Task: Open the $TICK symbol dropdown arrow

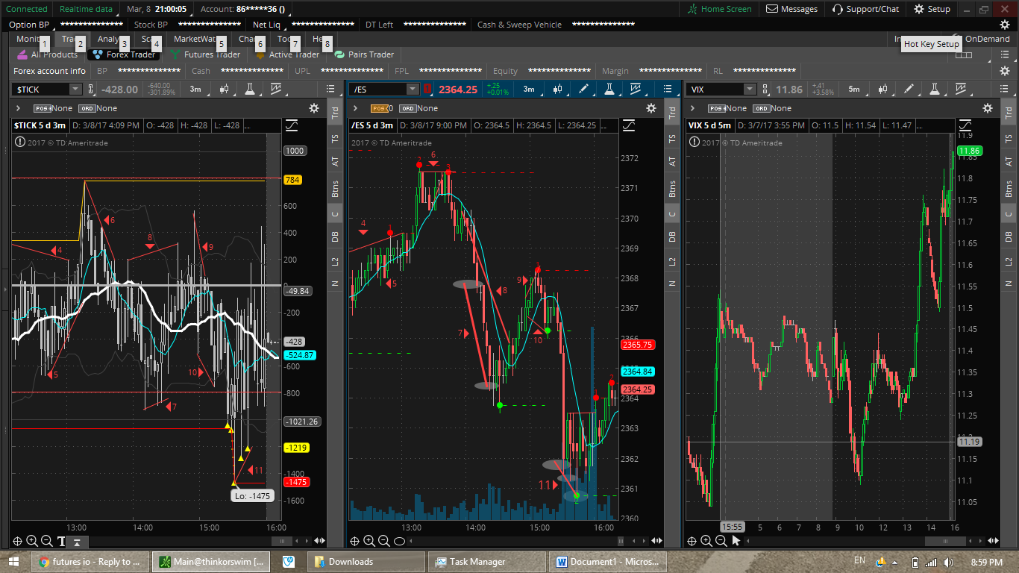Action: coord(75,90)
